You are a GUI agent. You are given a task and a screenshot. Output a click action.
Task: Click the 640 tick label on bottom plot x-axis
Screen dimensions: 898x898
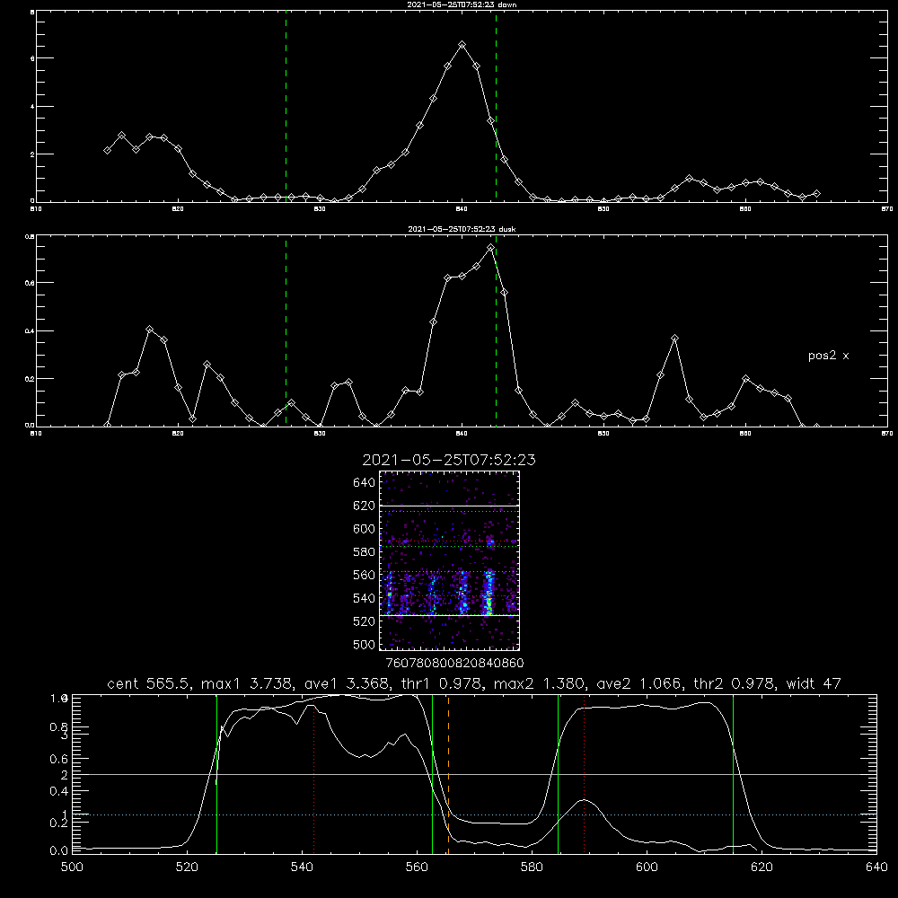[x=876, y=867]
